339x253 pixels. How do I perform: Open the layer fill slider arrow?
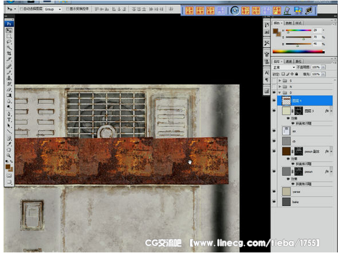click(323, 74)
